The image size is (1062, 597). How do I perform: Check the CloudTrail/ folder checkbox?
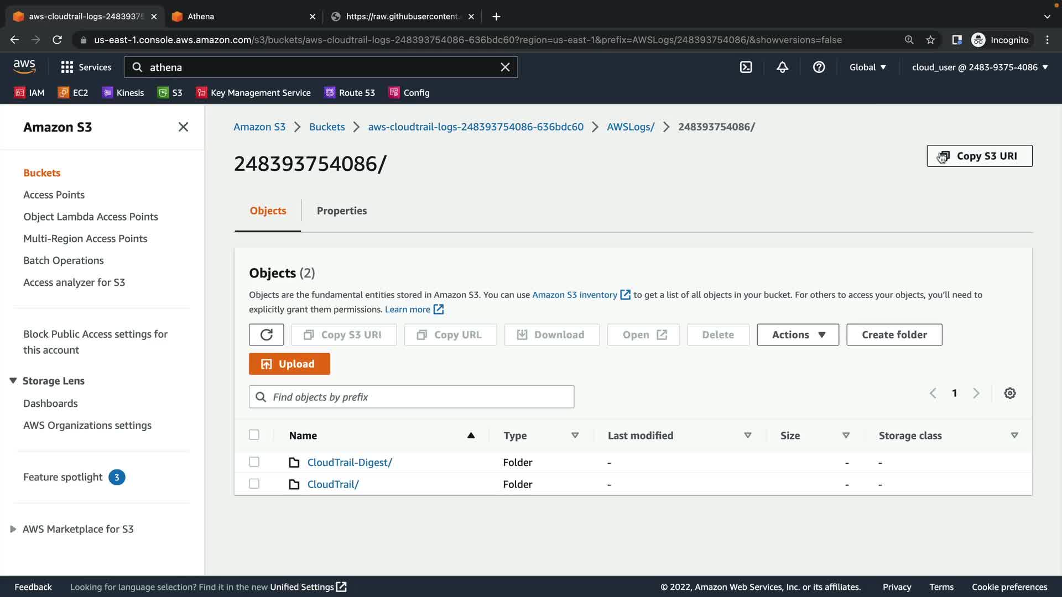(x=254, y=484)
